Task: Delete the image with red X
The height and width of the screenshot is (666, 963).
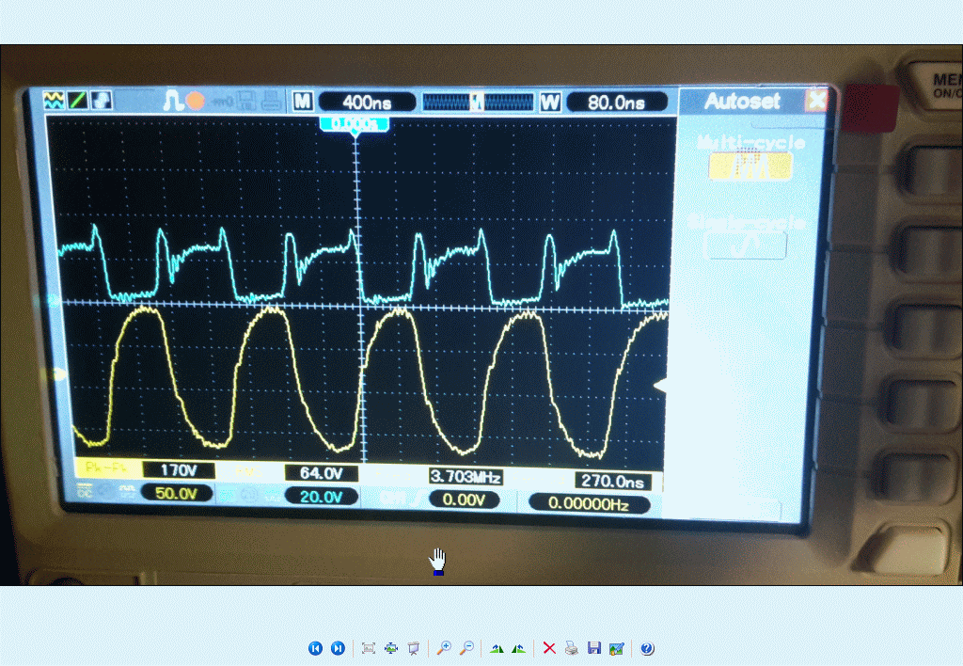Action: point(549,648)
